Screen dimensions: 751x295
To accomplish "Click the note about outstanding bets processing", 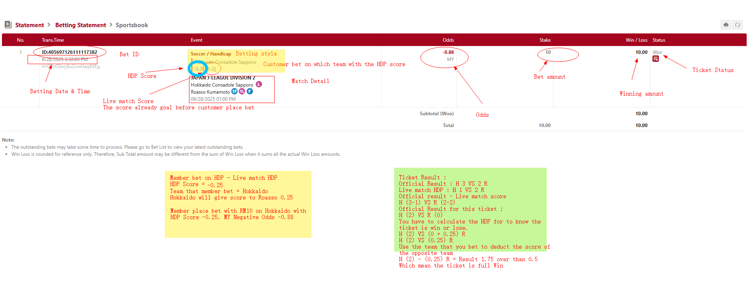I will coord(127,147).
